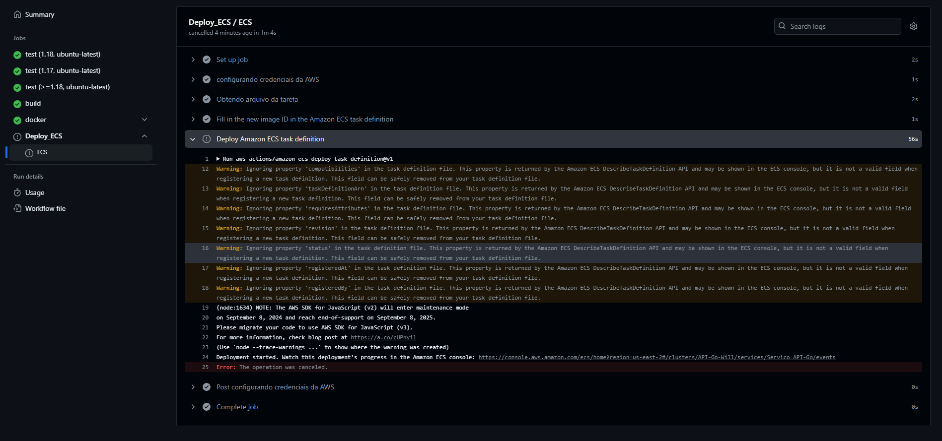The height and width of the screenshot is (441, 942).
Task: Click the 56s duration of Deploy step
Action: pyautogui.click(x=913, y=139)
